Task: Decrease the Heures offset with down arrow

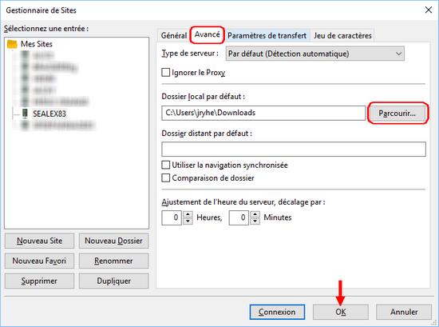Action: [x=188, y=221]
